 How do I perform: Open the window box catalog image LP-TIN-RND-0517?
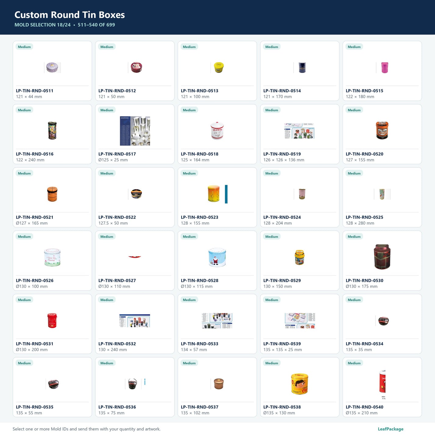click(x=135, y=131)
